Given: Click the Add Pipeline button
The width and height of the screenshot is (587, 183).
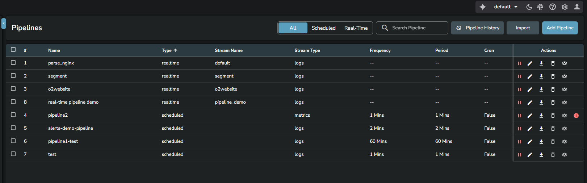Looking at the screenshot, I should tap(559, 28).
